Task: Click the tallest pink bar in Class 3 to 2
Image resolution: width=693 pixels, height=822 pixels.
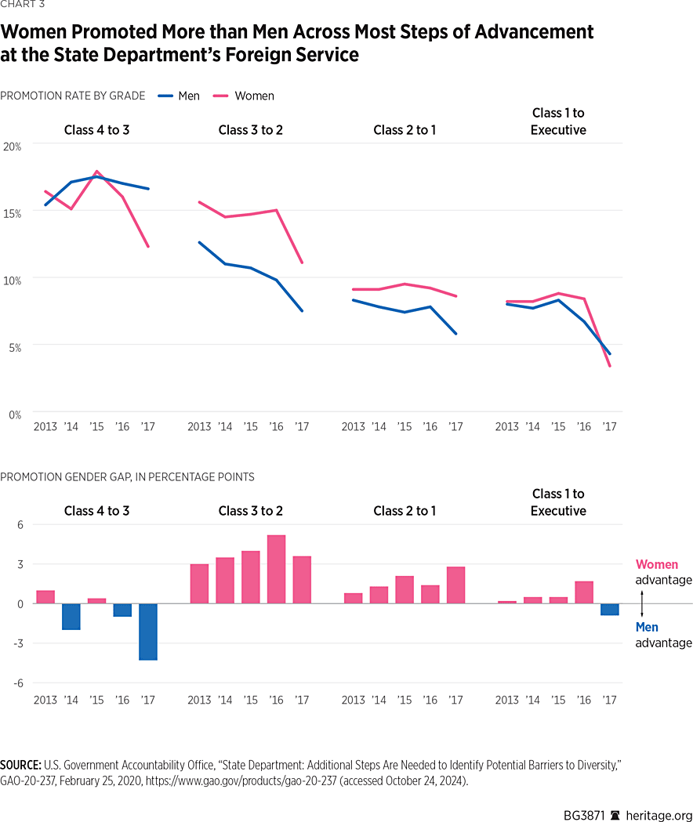Action: pyautogui.click(x=276, y=569)
